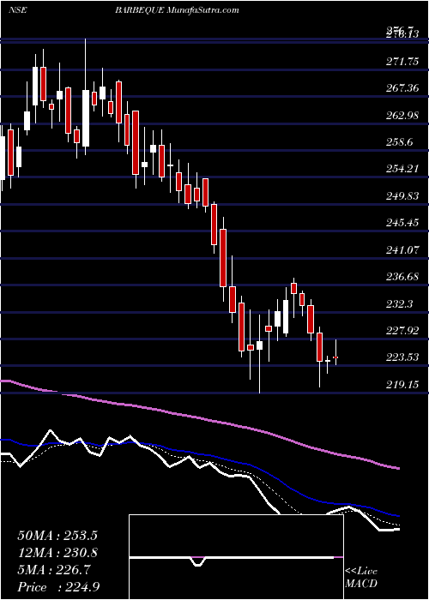Click the tallest-wick white candle near 276
Screen dimensions: 429x600
click(x=86, y=118)
